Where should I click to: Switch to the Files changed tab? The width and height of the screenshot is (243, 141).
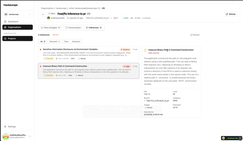51,27
